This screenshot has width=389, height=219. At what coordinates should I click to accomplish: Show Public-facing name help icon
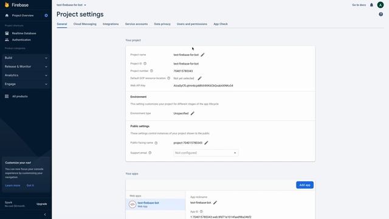(x=156, y=143)
